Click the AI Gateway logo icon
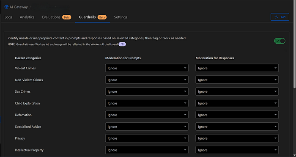 (x=6, y=7)
